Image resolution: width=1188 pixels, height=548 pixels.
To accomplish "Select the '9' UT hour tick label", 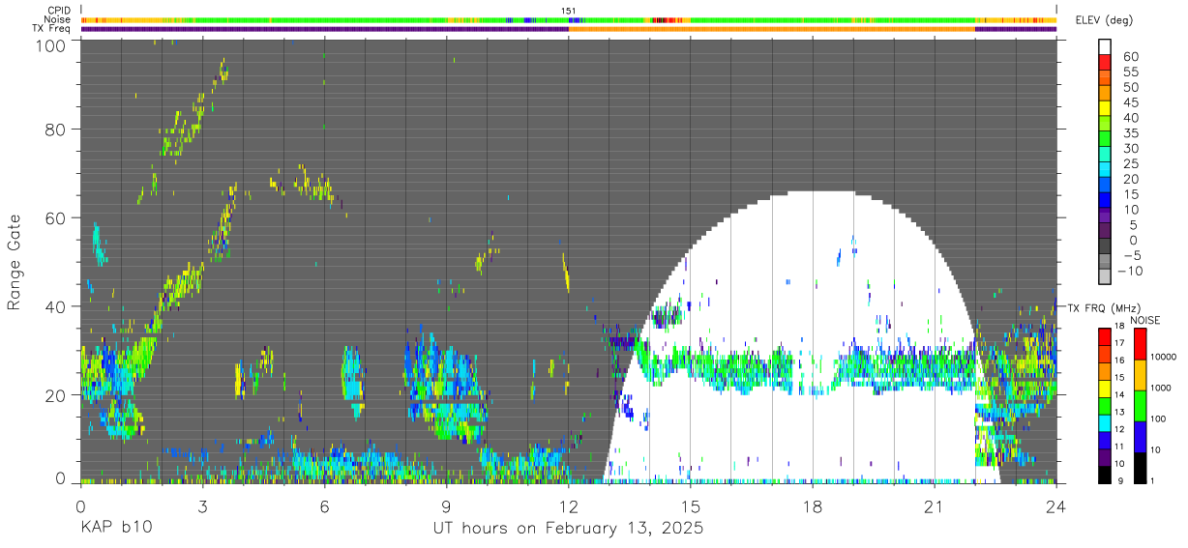I will pos(446,505).
